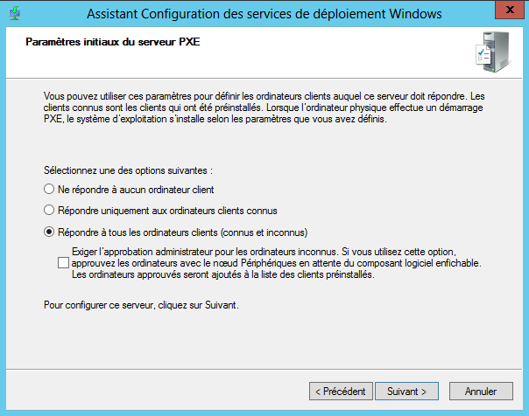Click the label text for known clients option

point(167,211)
